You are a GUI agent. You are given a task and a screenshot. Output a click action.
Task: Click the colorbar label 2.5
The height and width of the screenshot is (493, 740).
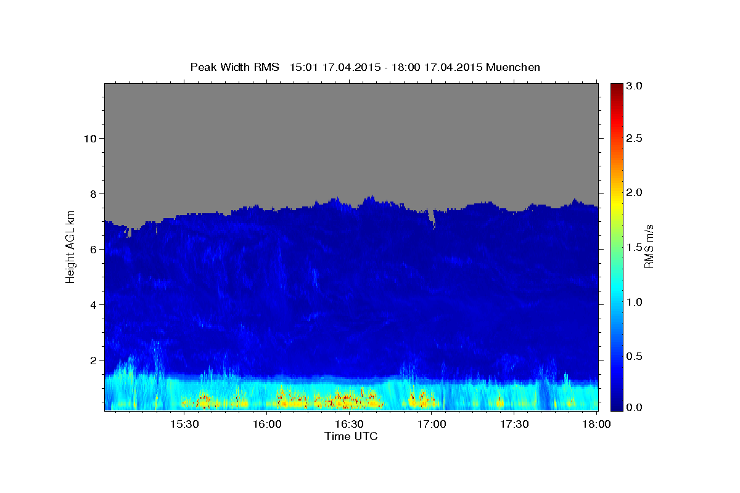point(635,138)
